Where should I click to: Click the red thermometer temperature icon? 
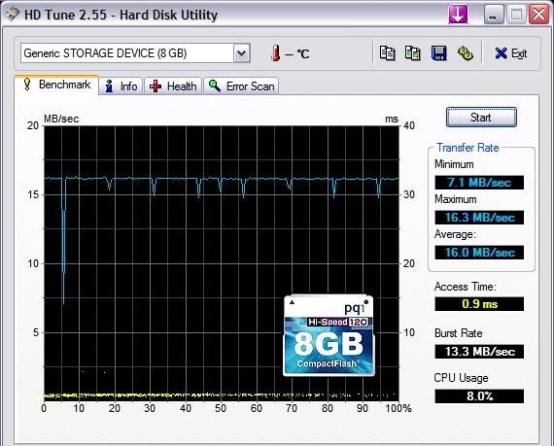pyautogui.click(x=276, y=53)
